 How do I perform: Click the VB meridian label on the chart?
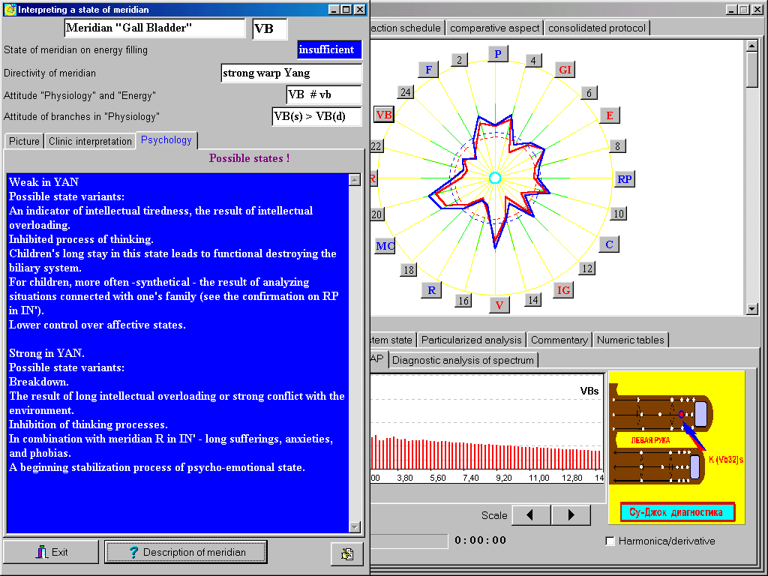pos(384,115)
